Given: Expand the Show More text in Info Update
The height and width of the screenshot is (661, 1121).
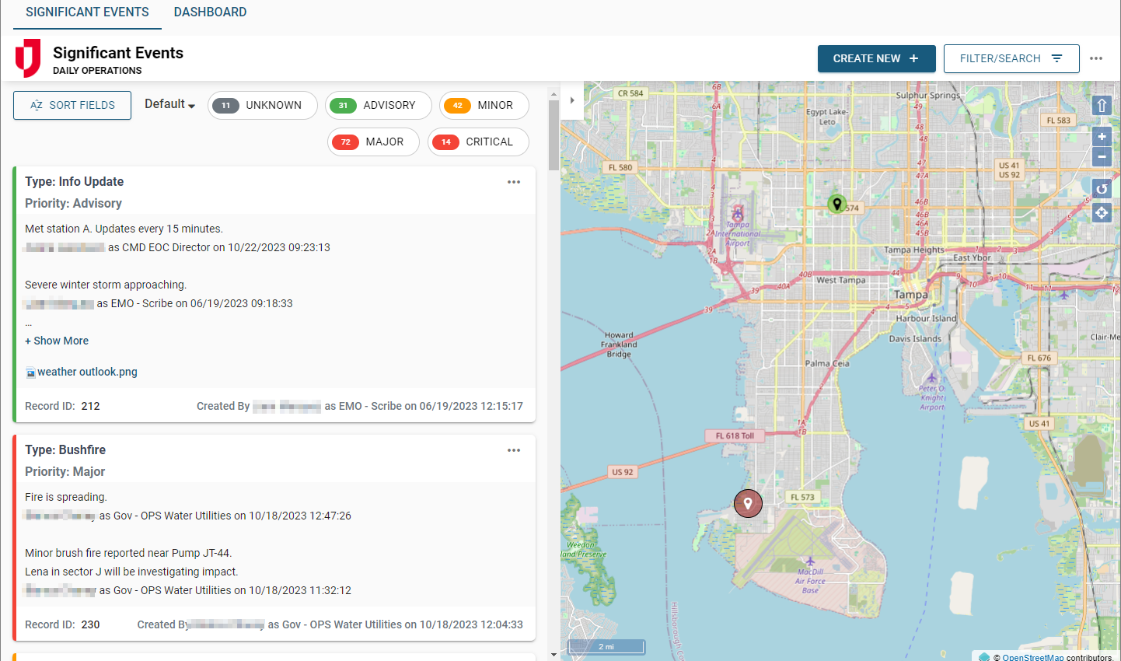Looking at the screenshot, I should (x=57, y=341).
